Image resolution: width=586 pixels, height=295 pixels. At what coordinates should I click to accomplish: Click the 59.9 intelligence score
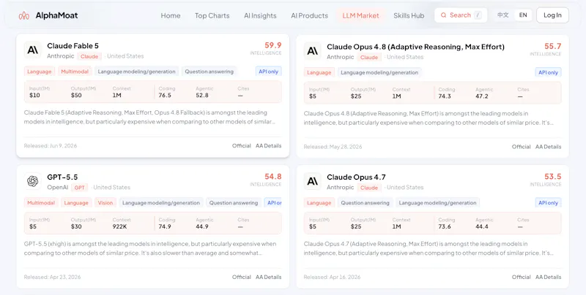272,45
